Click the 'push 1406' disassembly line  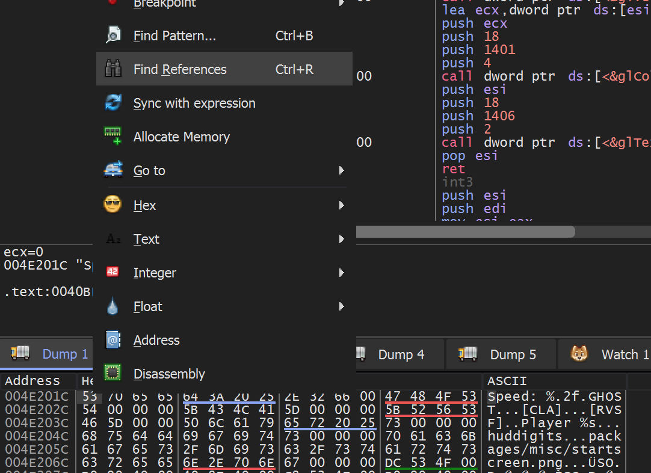click(x=478, y=116)
